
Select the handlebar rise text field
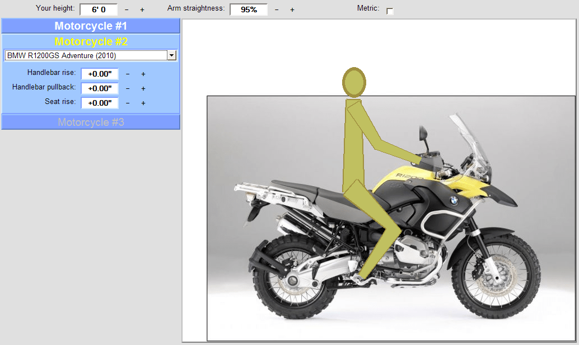pos(100,74)
